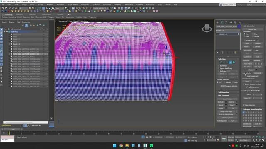Select the Face constraint radio button
The height and width of the screenshot is (149, 266).
tap(244, 36)
